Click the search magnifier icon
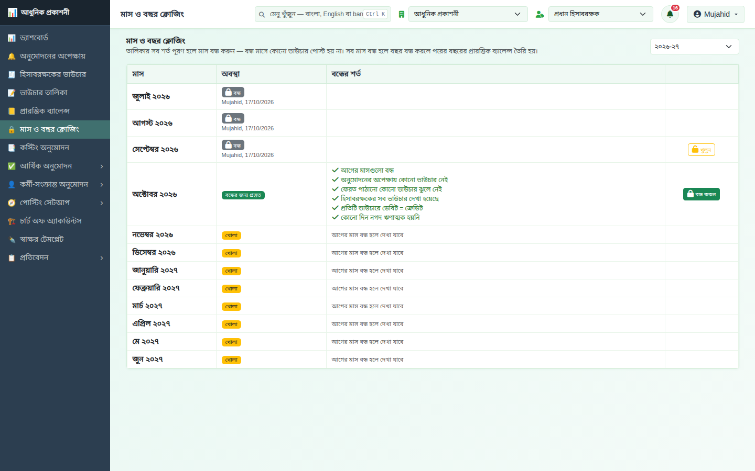755x471 pixels. pos(262,15)
